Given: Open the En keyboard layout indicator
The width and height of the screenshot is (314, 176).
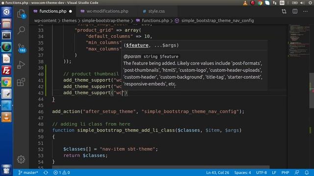Looking at the screenshot, I should 282,3.
